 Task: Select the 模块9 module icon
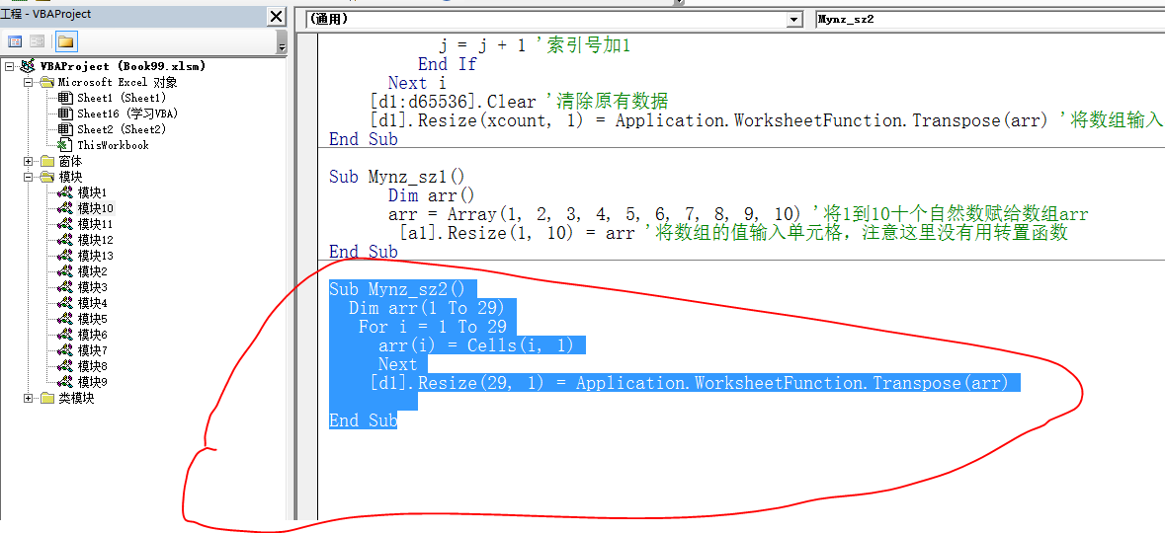[65, 382]
